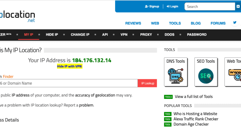Click the green TOOLS badge icon
Screen dimensions: 241x127
coord(168,97)
